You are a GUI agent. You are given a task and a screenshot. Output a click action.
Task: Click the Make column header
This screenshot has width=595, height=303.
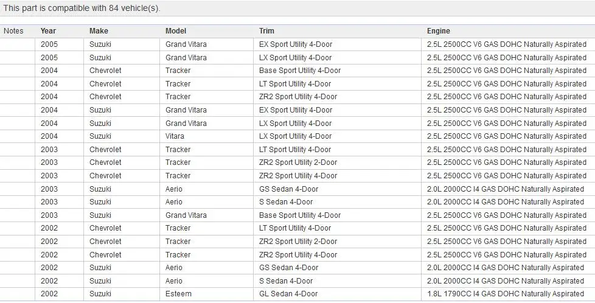click(99, 31)
